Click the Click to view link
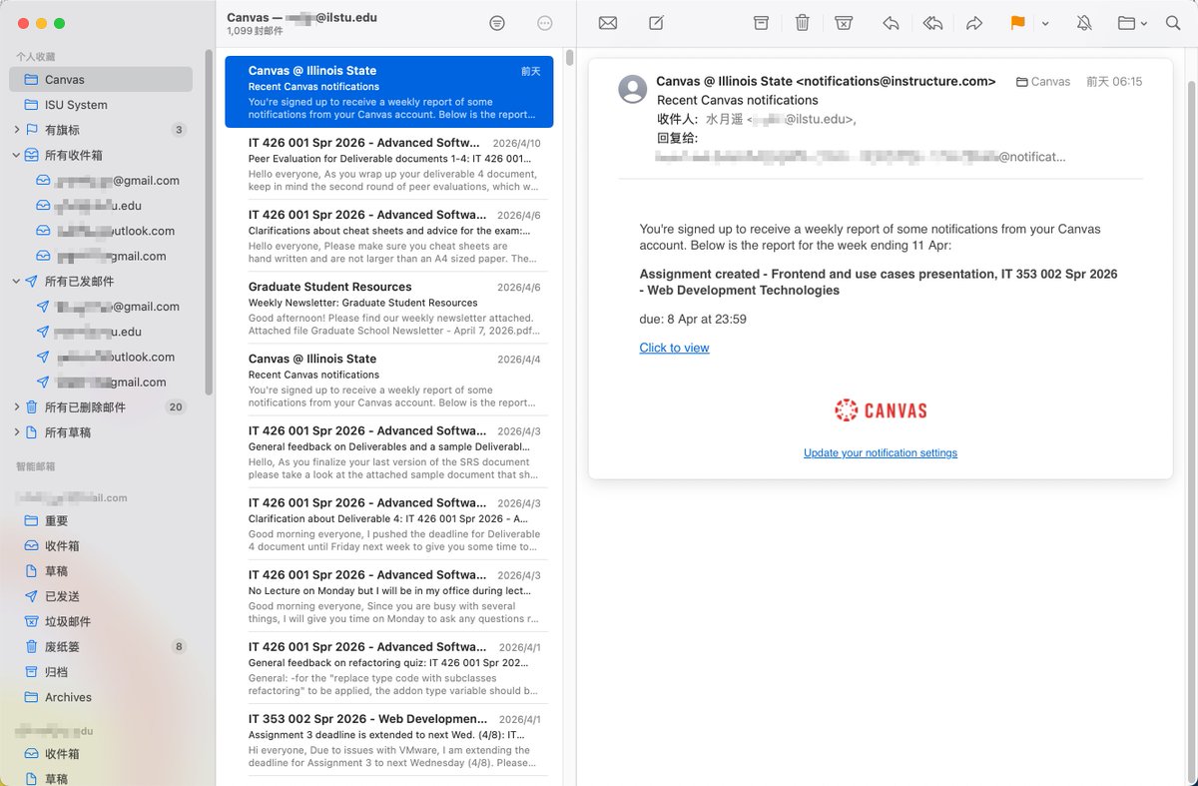 tap(674, 348)
